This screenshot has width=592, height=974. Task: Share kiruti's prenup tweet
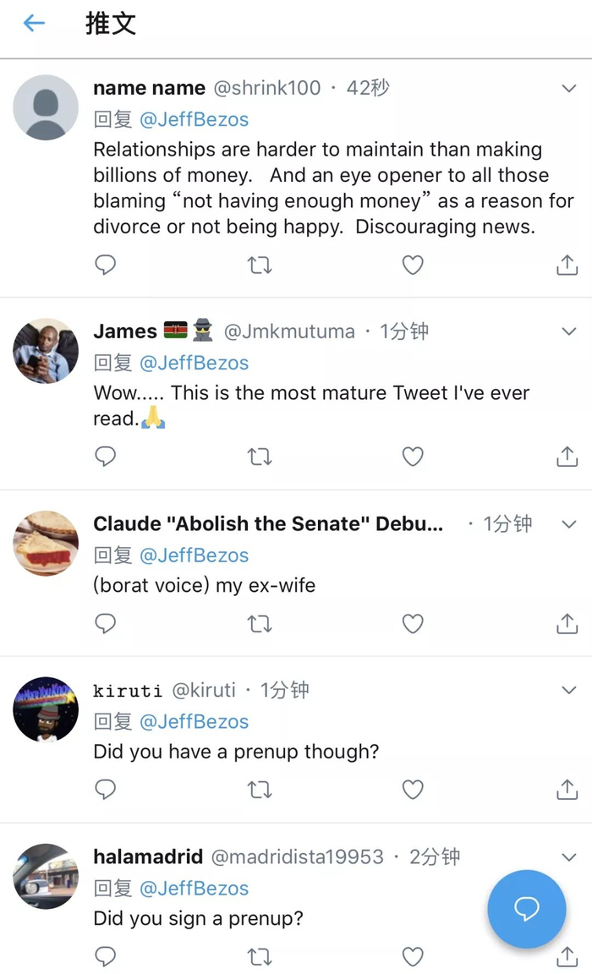coord(566,790)
